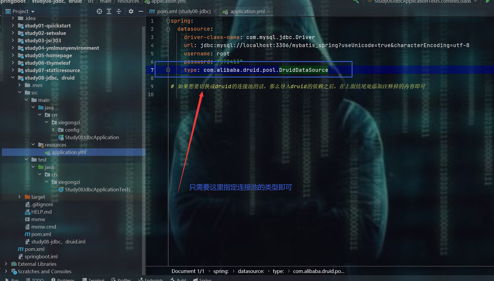
Task: Click the Expand All icon in Project panel
Action: point(109,11)
